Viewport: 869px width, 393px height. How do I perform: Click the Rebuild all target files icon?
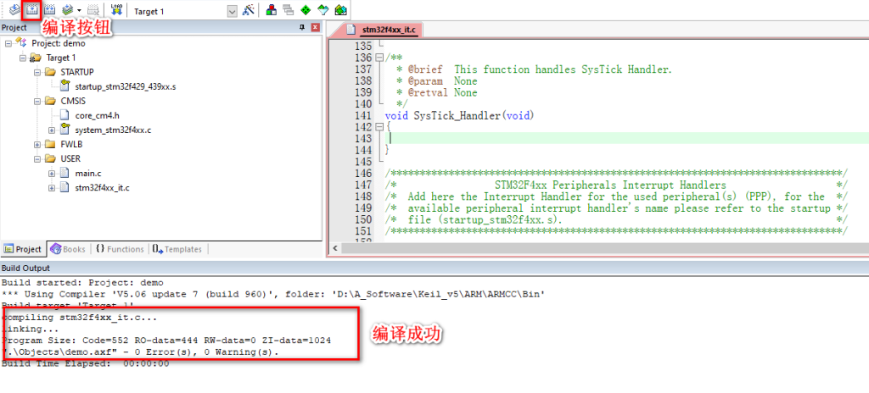(x=50, y=9)
